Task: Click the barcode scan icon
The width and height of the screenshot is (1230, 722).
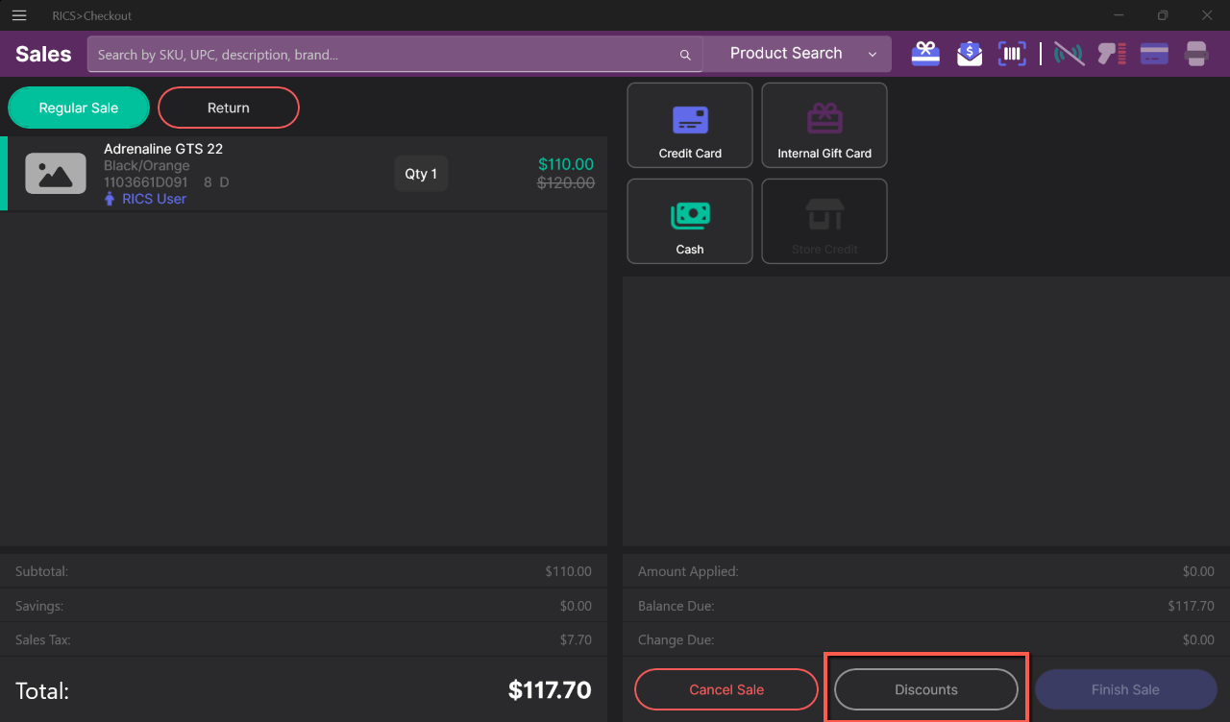Action: tap(1012, 54)
